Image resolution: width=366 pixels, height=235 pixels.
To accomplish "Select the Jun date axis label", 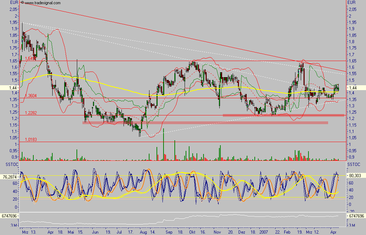I will 95,232.
